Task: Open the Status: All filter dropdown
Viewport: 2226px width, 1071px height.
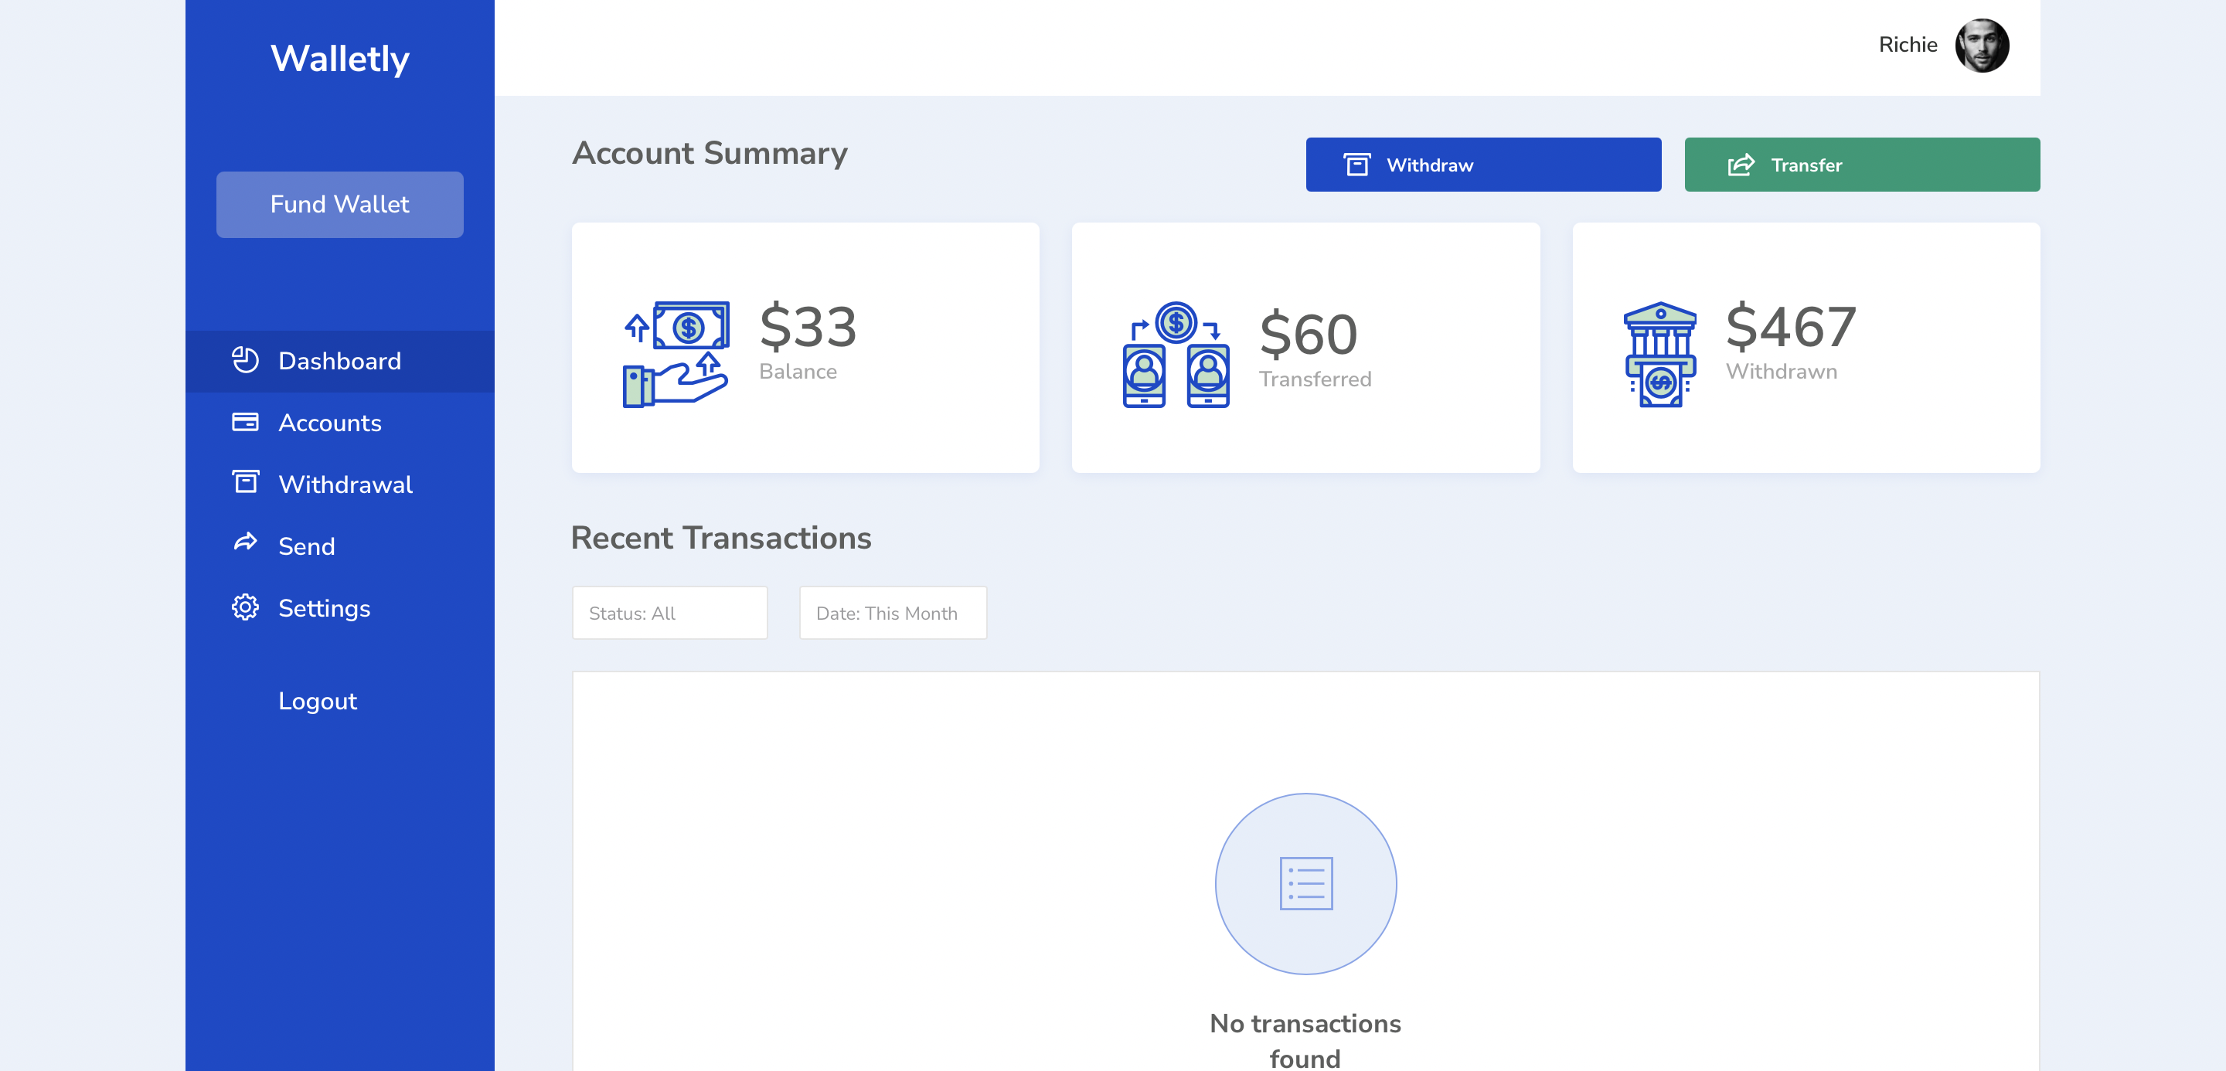Action: click(x=669, y=612)
